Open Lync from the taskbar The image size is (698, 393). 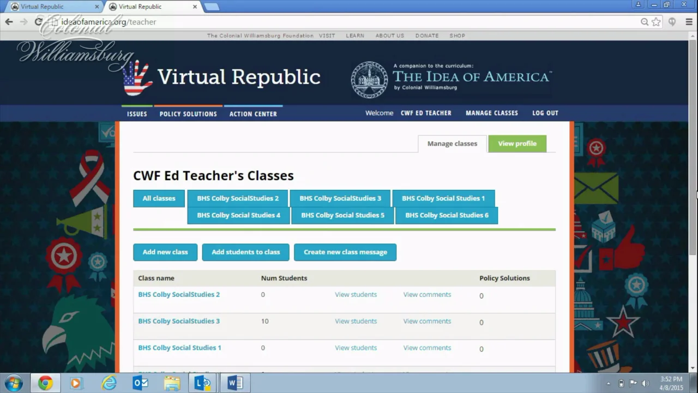coord(203,383)
